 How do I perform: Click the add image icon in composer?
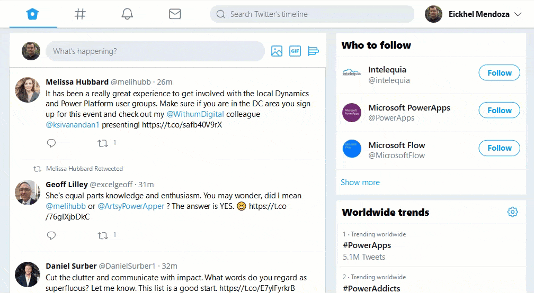point(277,51)
